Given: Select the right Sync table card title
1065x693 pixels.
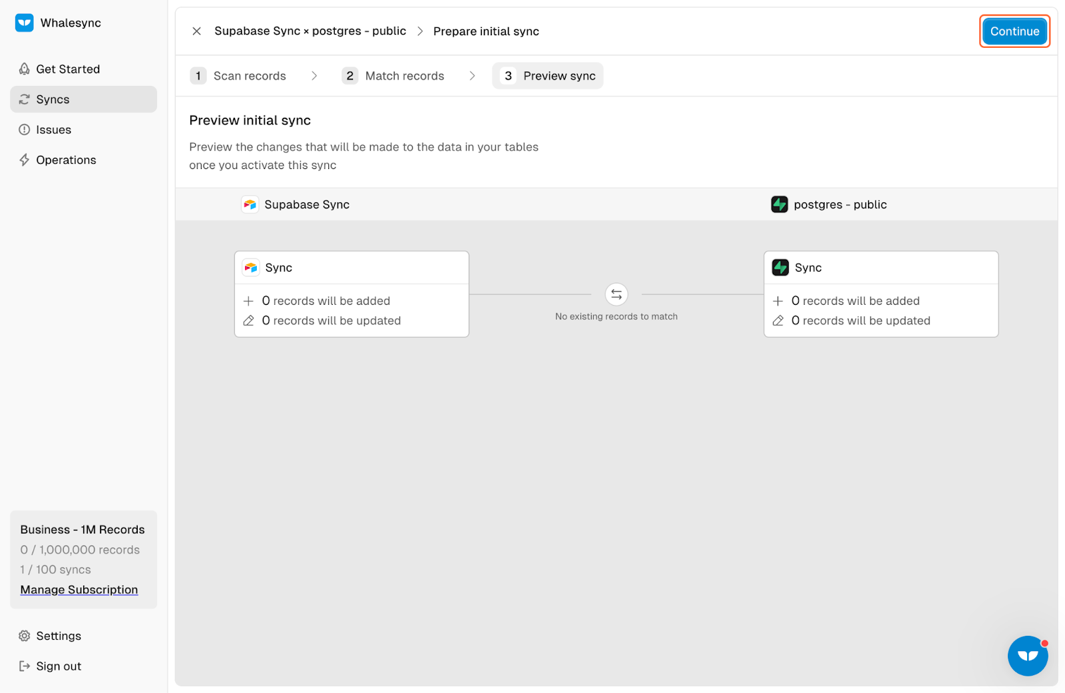Looking at the screenshot, I should pyautogui.click(x=808, y=268).
